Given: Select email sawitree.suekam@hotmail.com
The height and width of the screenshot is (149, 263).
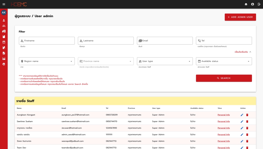Looking at the screenshot, I should [x=75, y=121].
